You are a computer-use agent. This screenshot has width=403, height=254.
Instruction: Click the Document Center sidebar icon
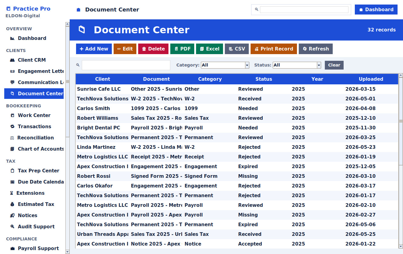pyautogui.click(x=12, y=94)
